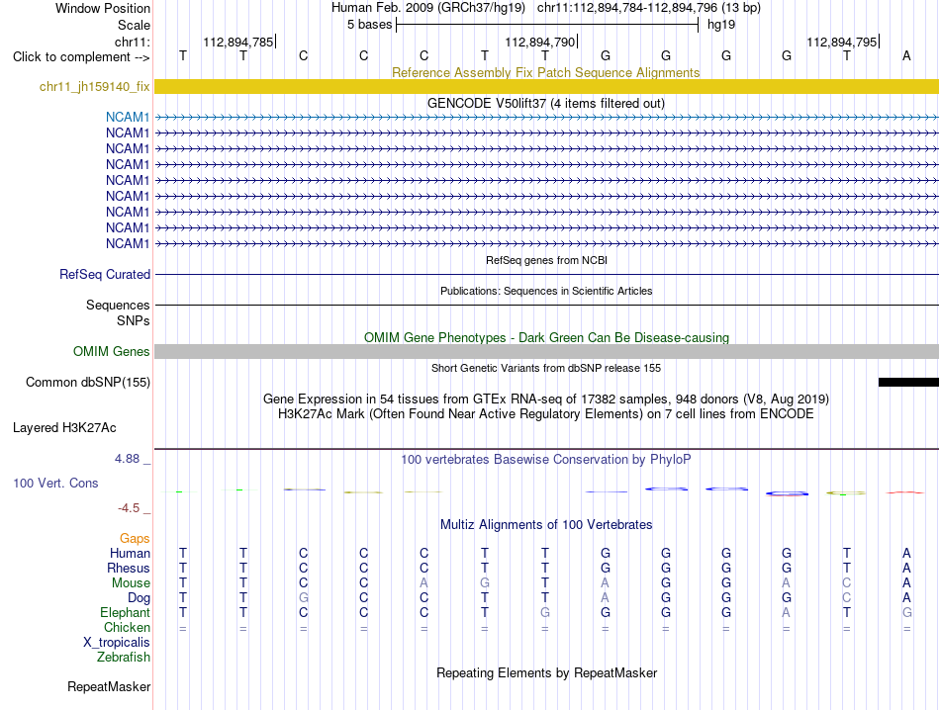940x710 pixels.
Task: Click the 112,894,790 position marker
Action: (540, 42)
